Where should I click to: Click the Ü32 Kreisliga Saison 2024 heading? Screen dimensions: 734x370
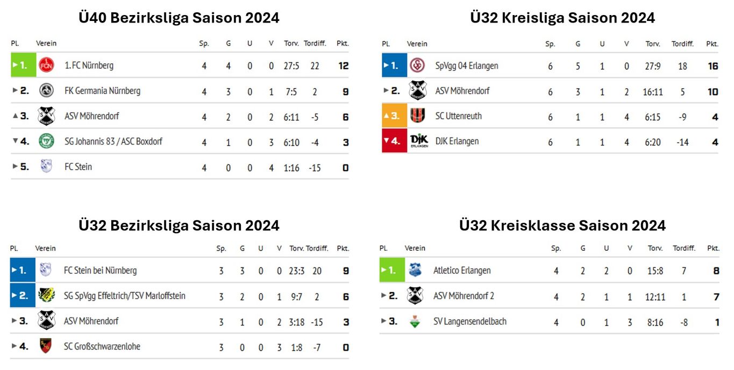pos(562,18)
